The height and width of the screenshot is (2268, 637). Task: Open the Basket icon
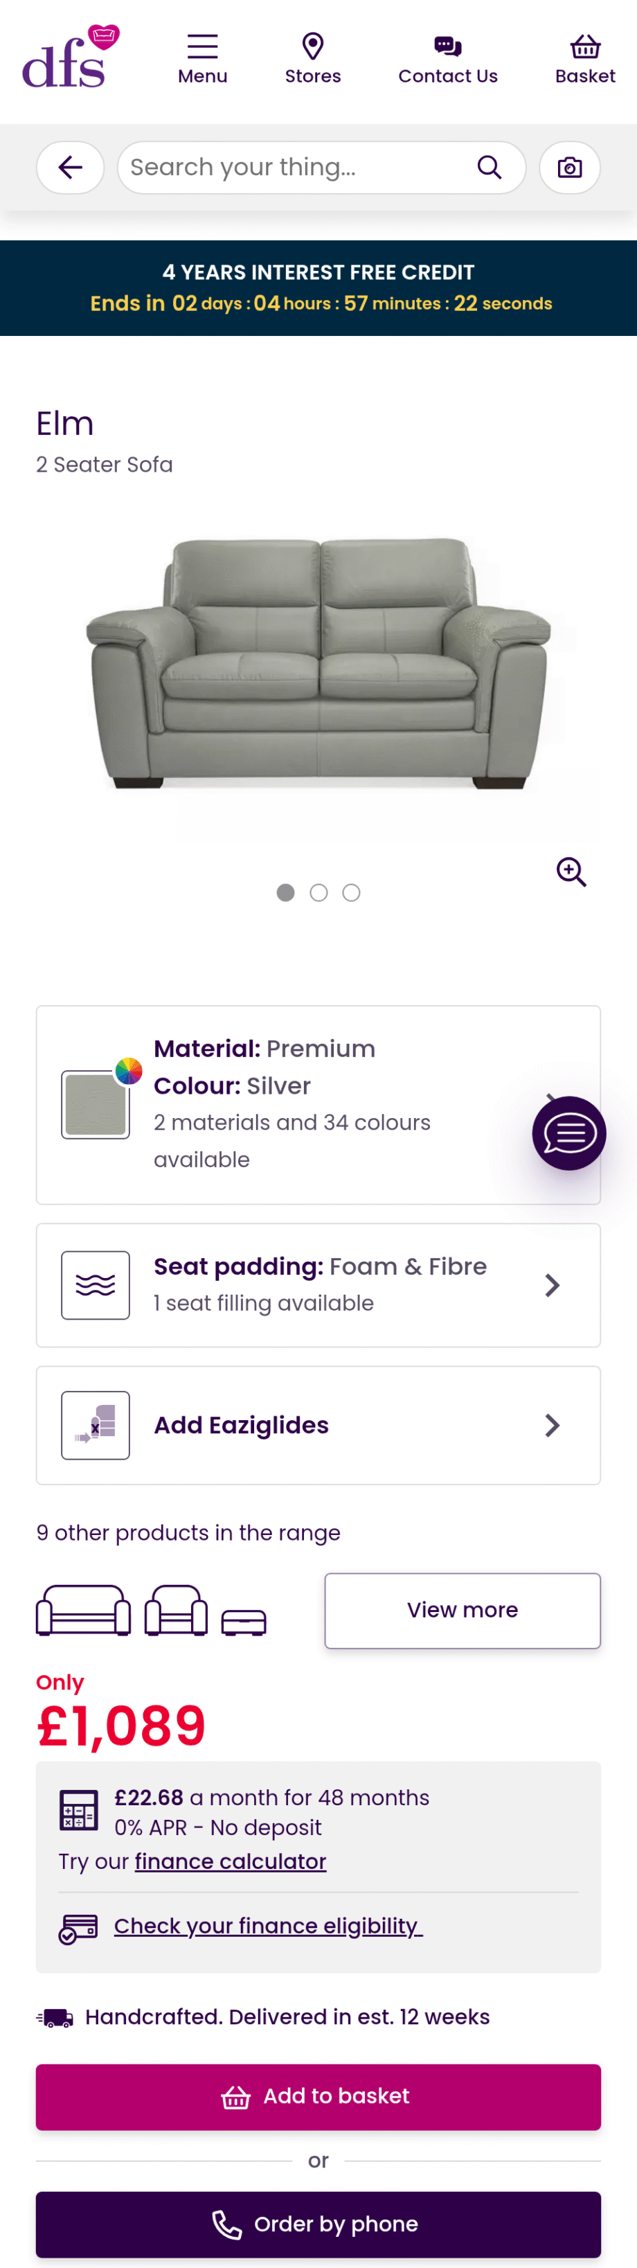point(585,59)
